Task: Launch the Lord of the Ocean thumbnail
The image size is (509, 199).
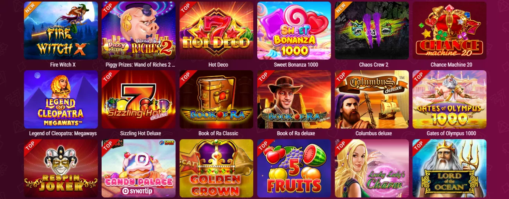Action: (450, 169)
